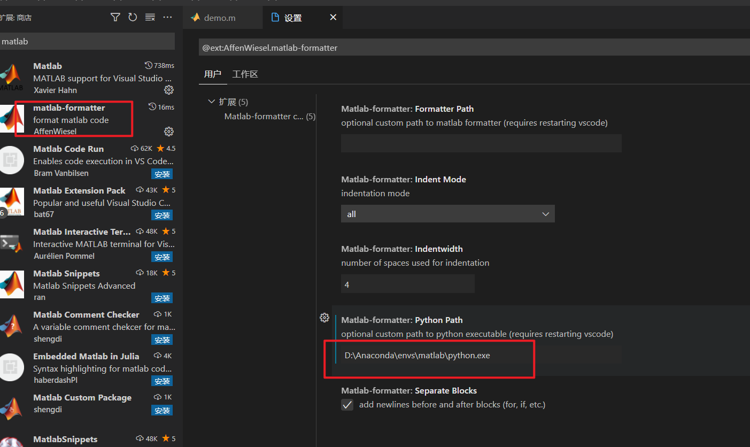Open Matlab extension title by Xavier Hahn
The width and height of the screenshot is (750, 447).
(x=48, y=66)
